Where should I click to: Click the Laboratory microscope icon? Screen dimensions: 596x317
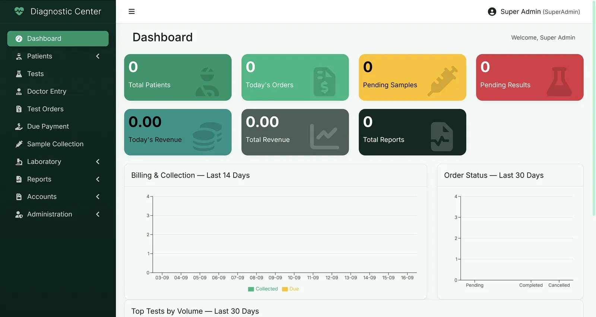19,161
